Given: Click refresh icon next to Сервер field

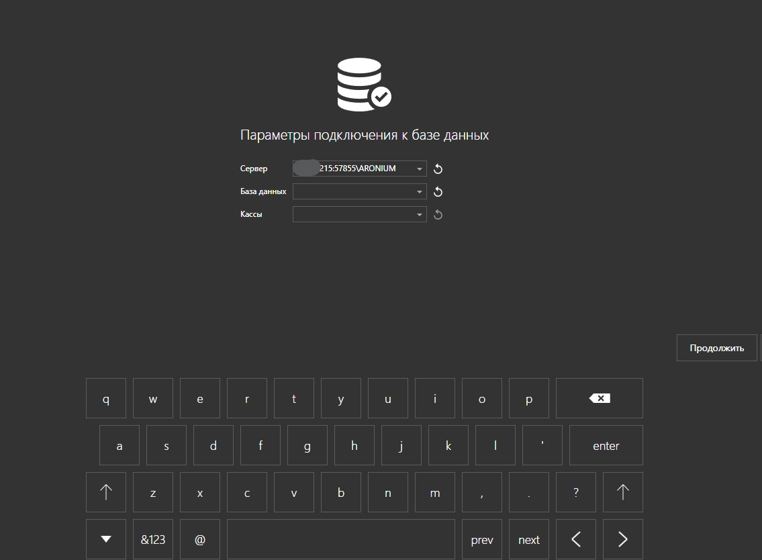Looking at the screenshot, I should 438,169.
